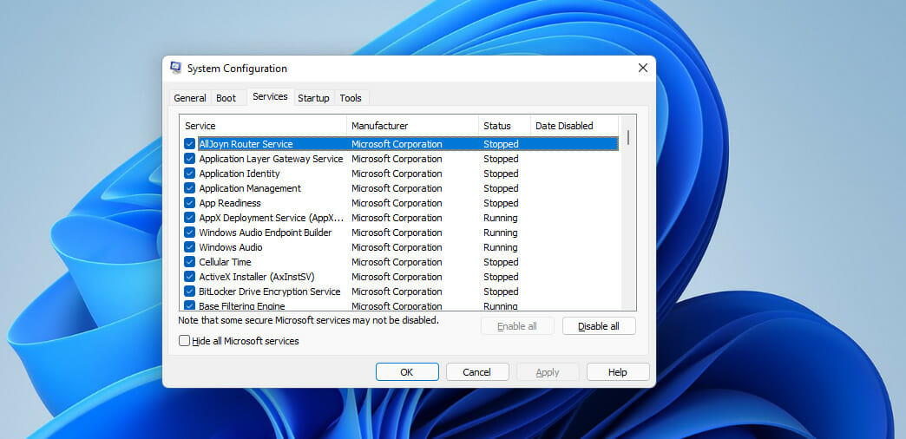Open the Boot tab
Viewport: 906px width, 439px height.
(x=226, y=98)
